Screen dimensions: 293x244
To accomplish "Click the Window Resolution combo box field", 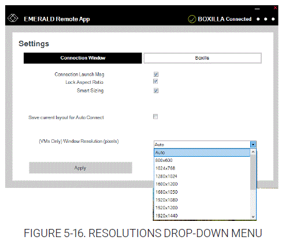I will 205,145.
